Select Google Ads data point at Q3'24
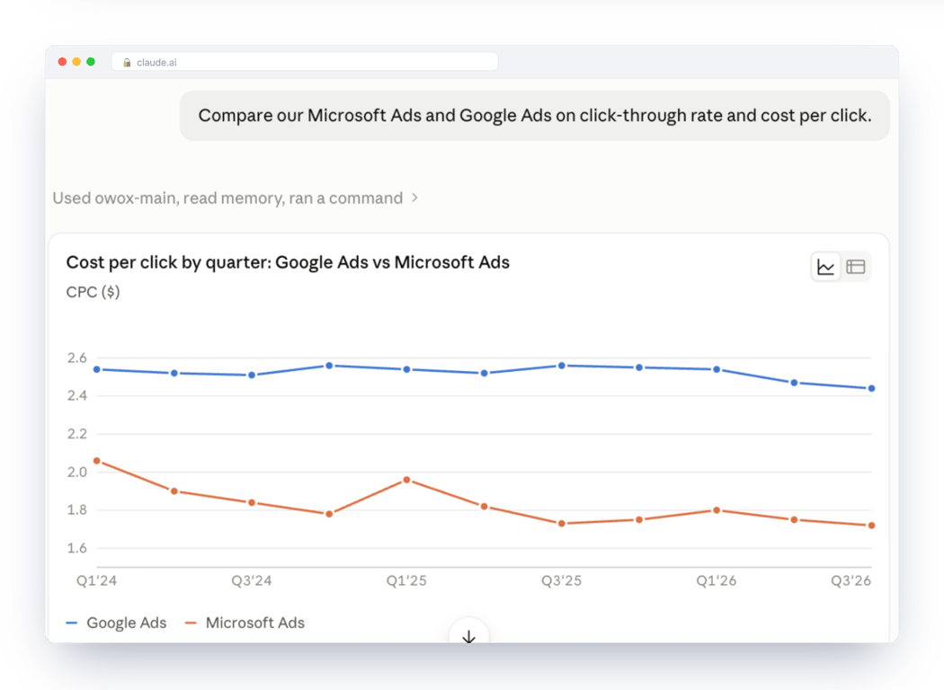Image resolution: width=944 pixels, height=690 pixels. pos(252,375)
